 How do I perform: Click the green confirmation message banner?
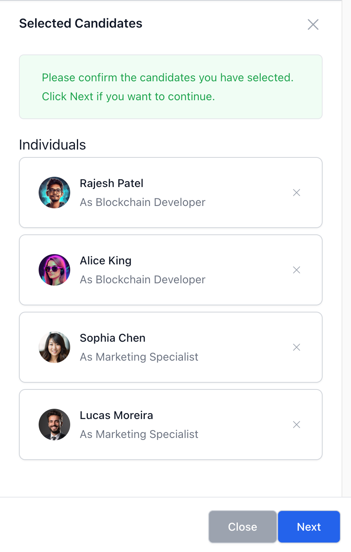(x=170, y=87)
